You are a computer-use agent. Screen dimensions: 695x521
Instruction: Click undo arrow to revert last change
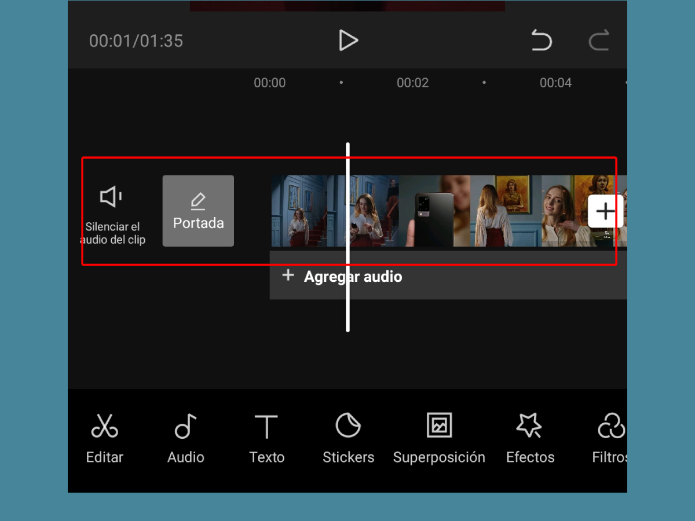coord(542,41)
